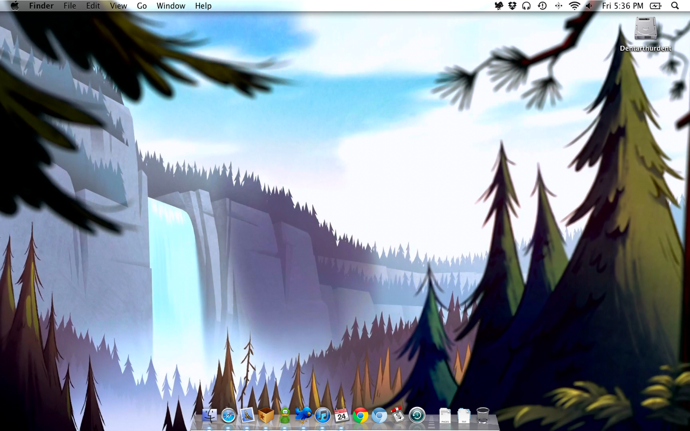
Task: Open Finder from the dock
Action: [x=209, y=415]
